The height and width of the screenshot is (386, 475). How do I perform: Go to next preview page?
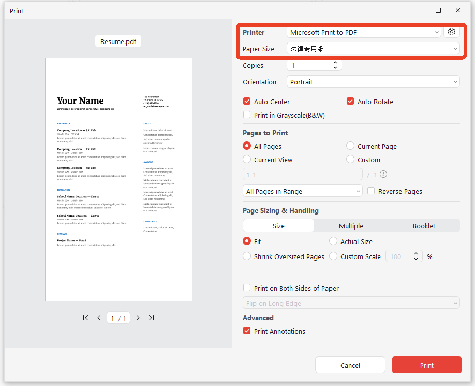pos(138,318)
